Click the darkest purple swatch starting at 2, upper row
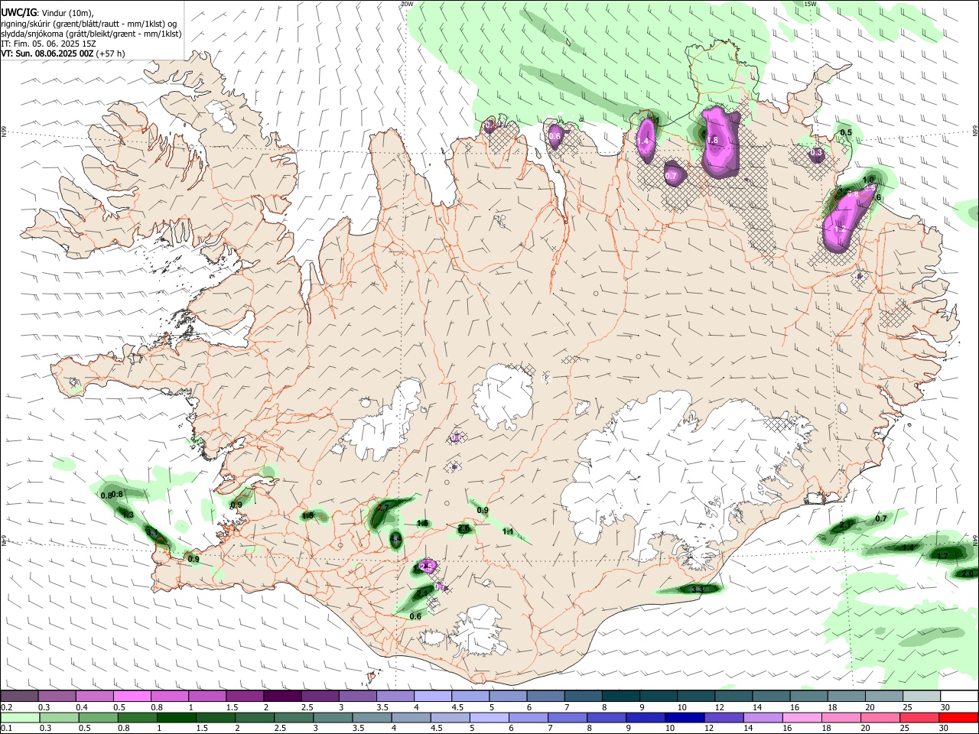979x734 pixels. pyautogui.click(x=282, y=697)
